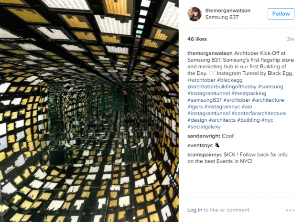Visit commenter eventsnyc's profile
The height and width of the screenshot is (222, 303).
tap(200, 145)
